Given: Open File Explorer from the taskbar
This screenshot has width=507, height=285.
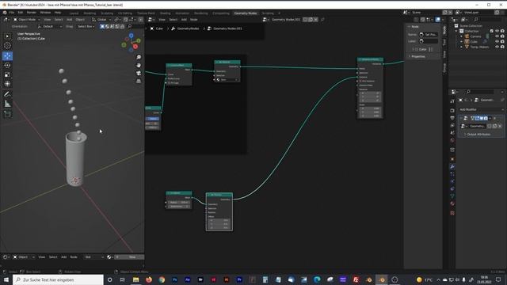Looking at the screenshot, I should tap(135, 279).
